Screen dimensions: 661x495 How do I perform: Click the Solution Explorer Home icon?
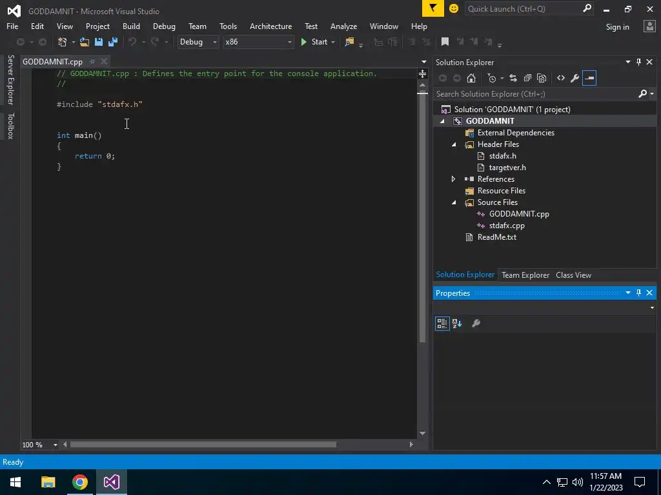[x=471, y=78]
